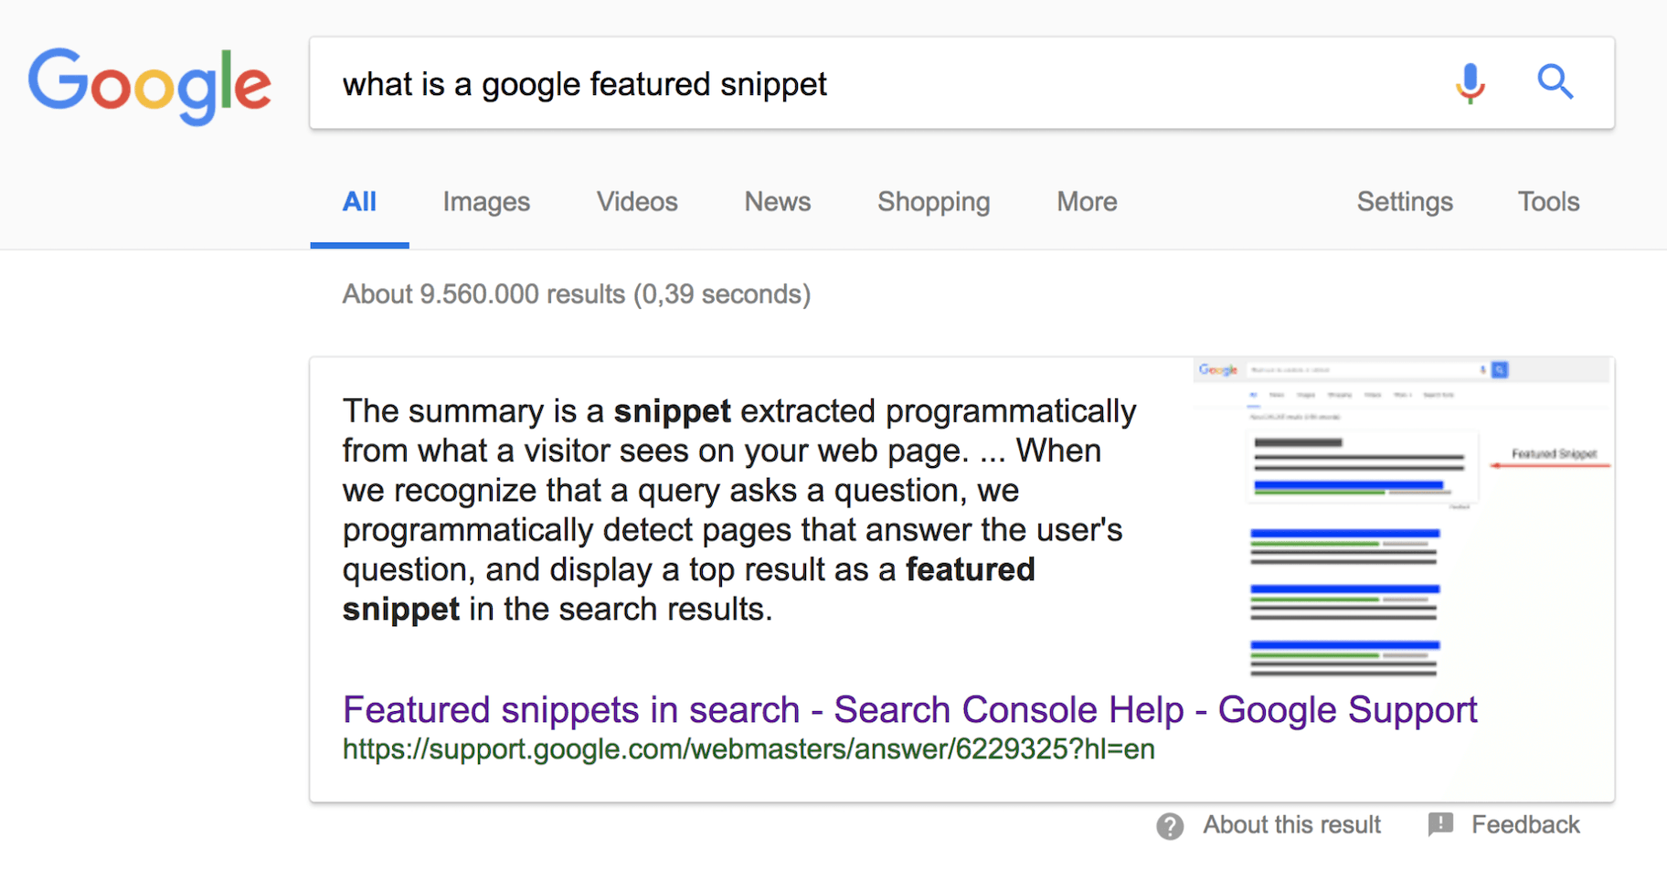The image size is (1667, 881).
Task: Click the flag icon next to Feedback
Action: (1440, 824)
